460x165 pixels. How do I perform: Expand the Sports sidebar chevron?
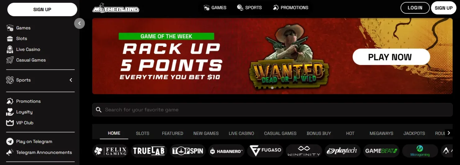(71, 80)
